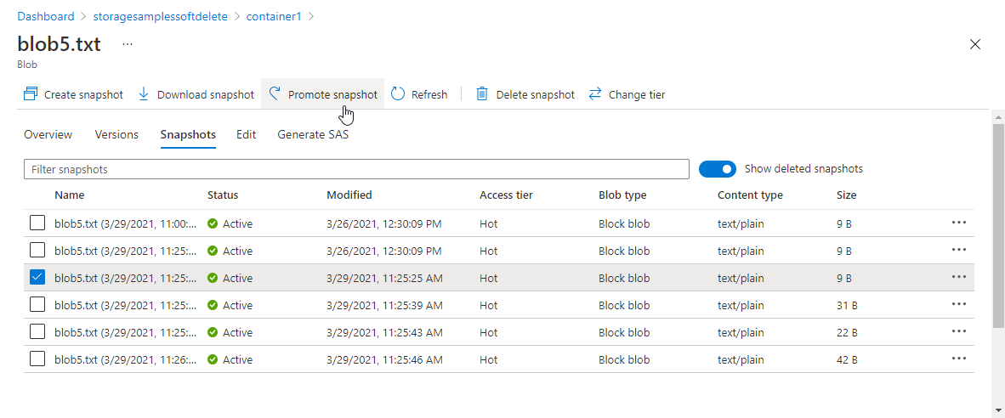Close the blob5.txt panel
The height and width of the screenshot is (418, 1005).
pos(975,44)
